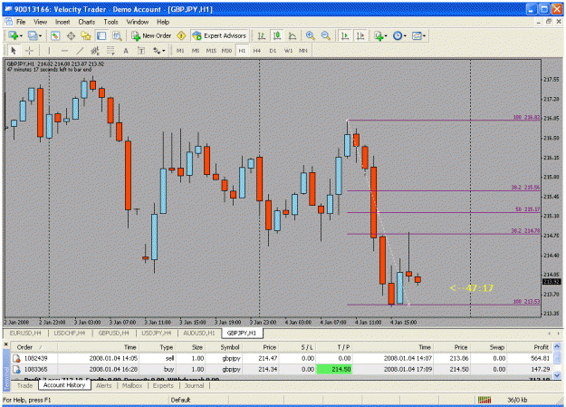Set timeframe to M15
566x407 pixels.
click(211, 51)
